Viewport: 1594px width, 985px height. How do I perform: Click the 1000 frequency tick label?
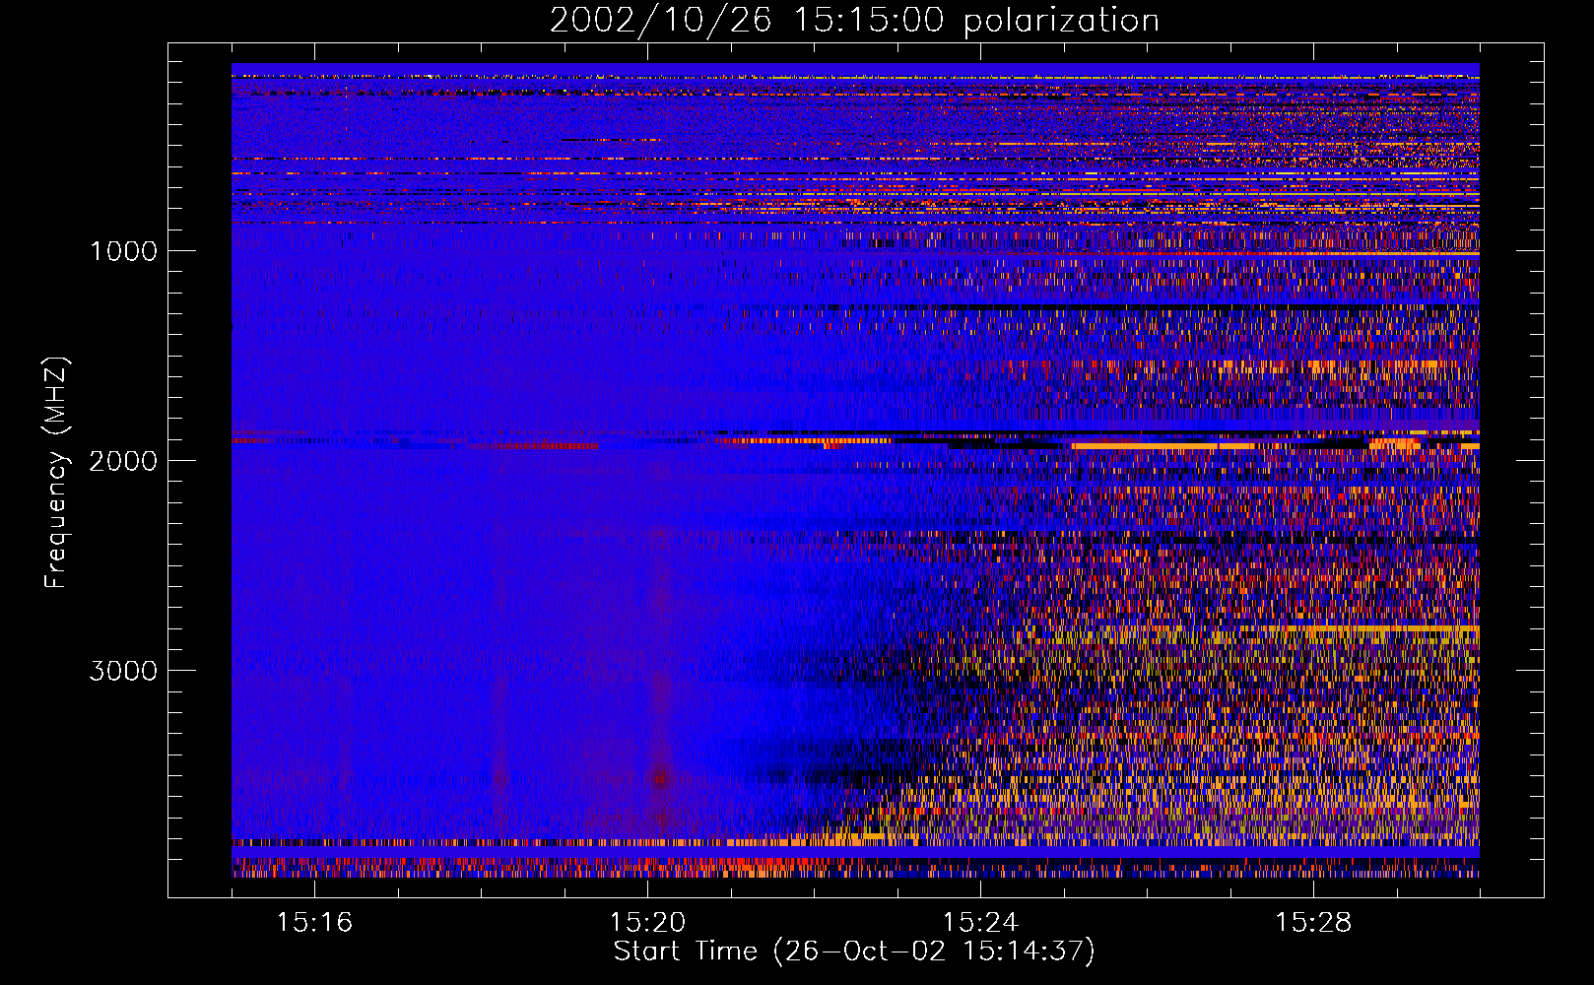pyautogui.click(x=123, y=251)
